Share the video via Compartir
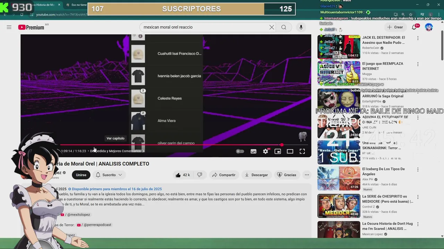 click(x=224, y=175)
